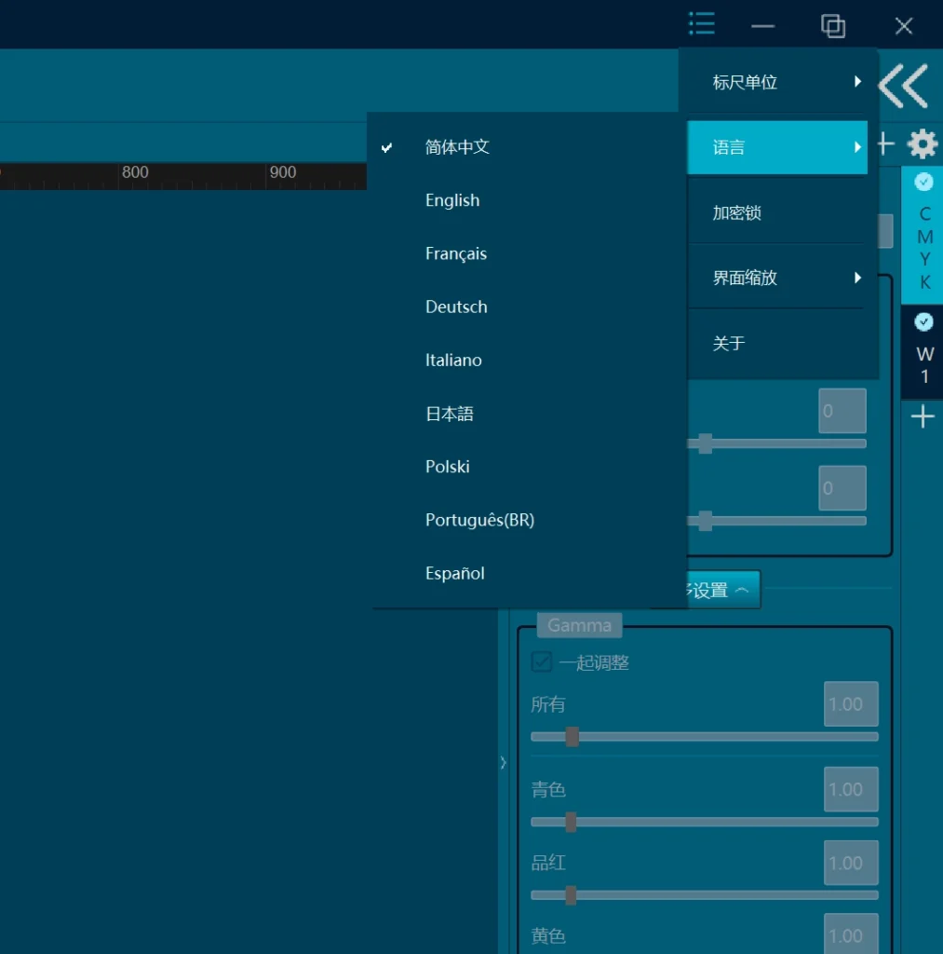Add new channel with plus below W1
Image resolution: width=943 pixels, height=954 pixels.
[923, 416]
